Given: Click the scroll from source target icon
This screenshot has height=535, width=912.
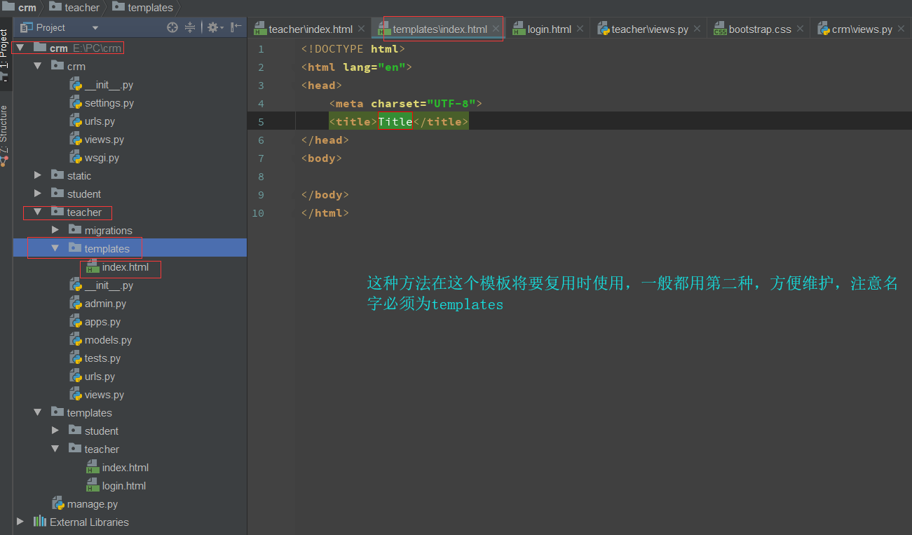Looking at the screenshot, I should (172, 27).
